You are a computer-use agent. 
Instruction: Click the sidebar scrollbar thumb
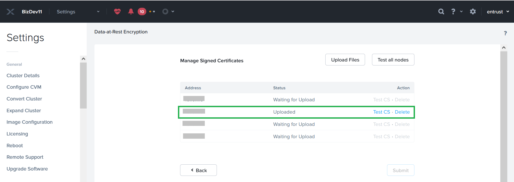pos(83,85)
